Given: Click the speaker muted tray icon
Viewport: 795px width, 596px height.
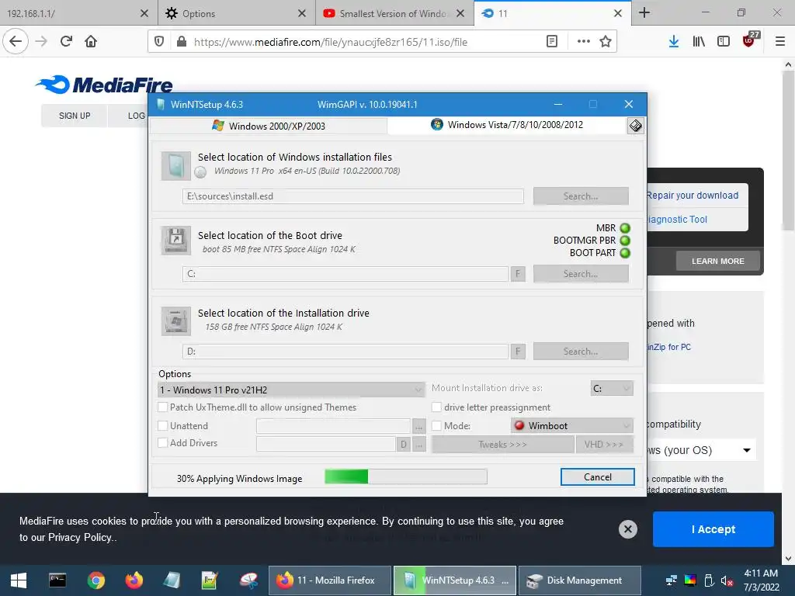Looking at the screenshot, I should coord(727,580).
